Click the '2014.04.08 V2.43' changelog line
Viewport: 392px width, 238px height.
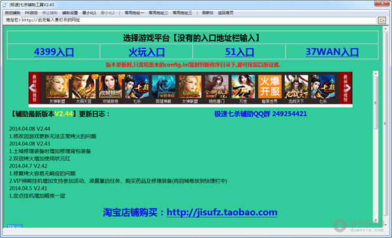pyautogui.click(x=29, y=143)
